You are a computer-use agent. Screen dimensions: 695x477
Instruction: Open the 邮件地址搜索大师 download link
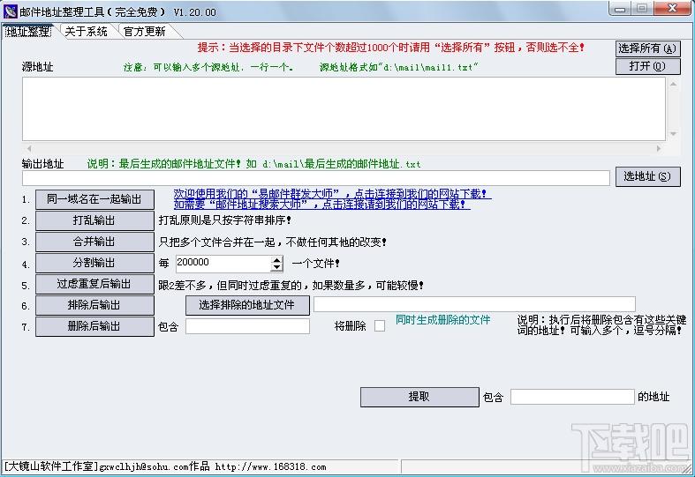(x=321, y=204)
